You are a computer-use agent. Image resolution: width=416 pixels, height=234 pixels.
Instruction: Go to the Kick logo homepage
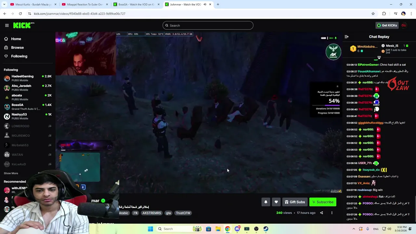[24, 25]
